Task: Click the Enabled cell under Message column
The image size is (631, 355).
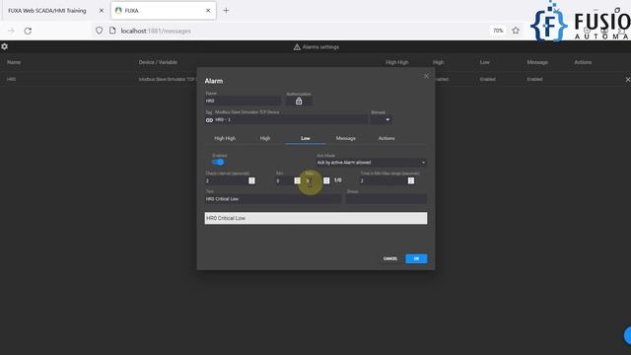Action: coord(534,79)
